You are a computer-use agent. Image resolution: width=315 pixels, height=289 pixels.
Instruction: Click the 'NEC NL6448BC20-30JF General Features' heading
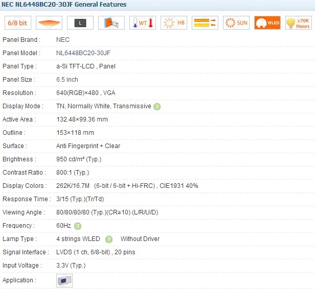click(x=64, y=4)
